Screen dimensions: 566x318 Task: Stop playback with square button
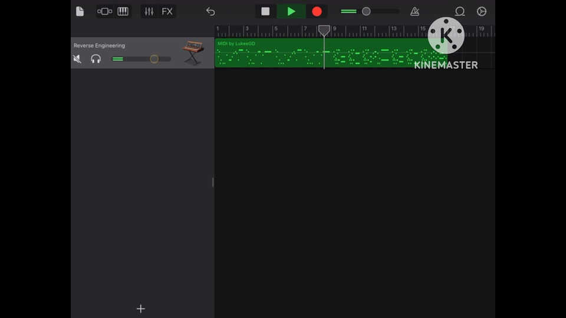coord(265,12)
